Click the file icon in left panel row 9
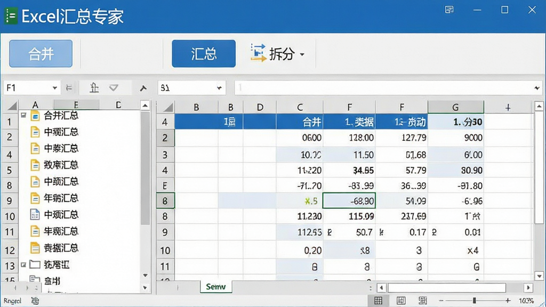546x307 pixels. click(35, 198)
